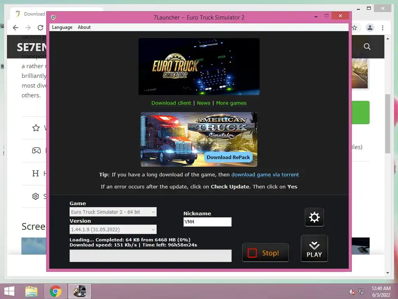Expand the Version dropdown list

[x=113, y=229]
